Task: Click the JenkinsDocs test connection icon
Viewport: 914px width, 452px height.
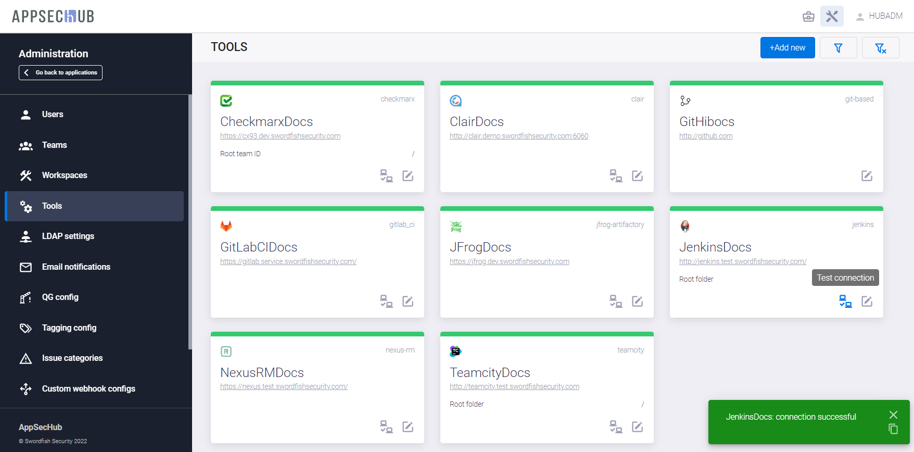Action: (x=845, y=302)
